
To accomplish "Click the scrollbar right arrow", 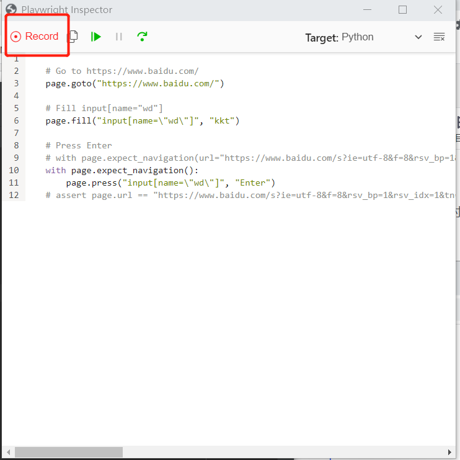I will [449, 452].
